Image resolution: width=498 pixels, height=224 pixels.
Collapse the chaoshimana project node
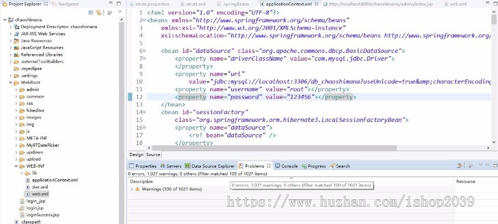tap(5, 20)
